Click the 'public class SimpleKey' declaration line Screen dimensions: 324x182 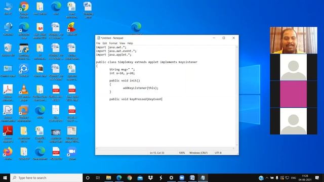point(146,62)
